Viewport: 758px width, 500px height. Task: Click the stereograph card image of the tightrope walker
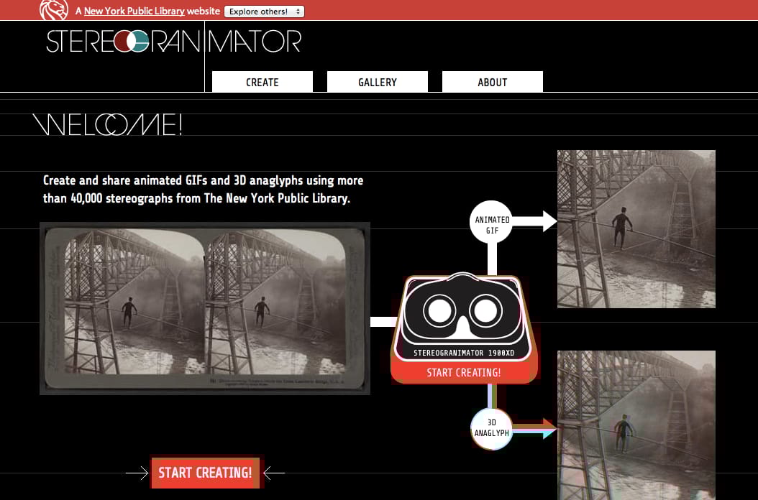205,308
